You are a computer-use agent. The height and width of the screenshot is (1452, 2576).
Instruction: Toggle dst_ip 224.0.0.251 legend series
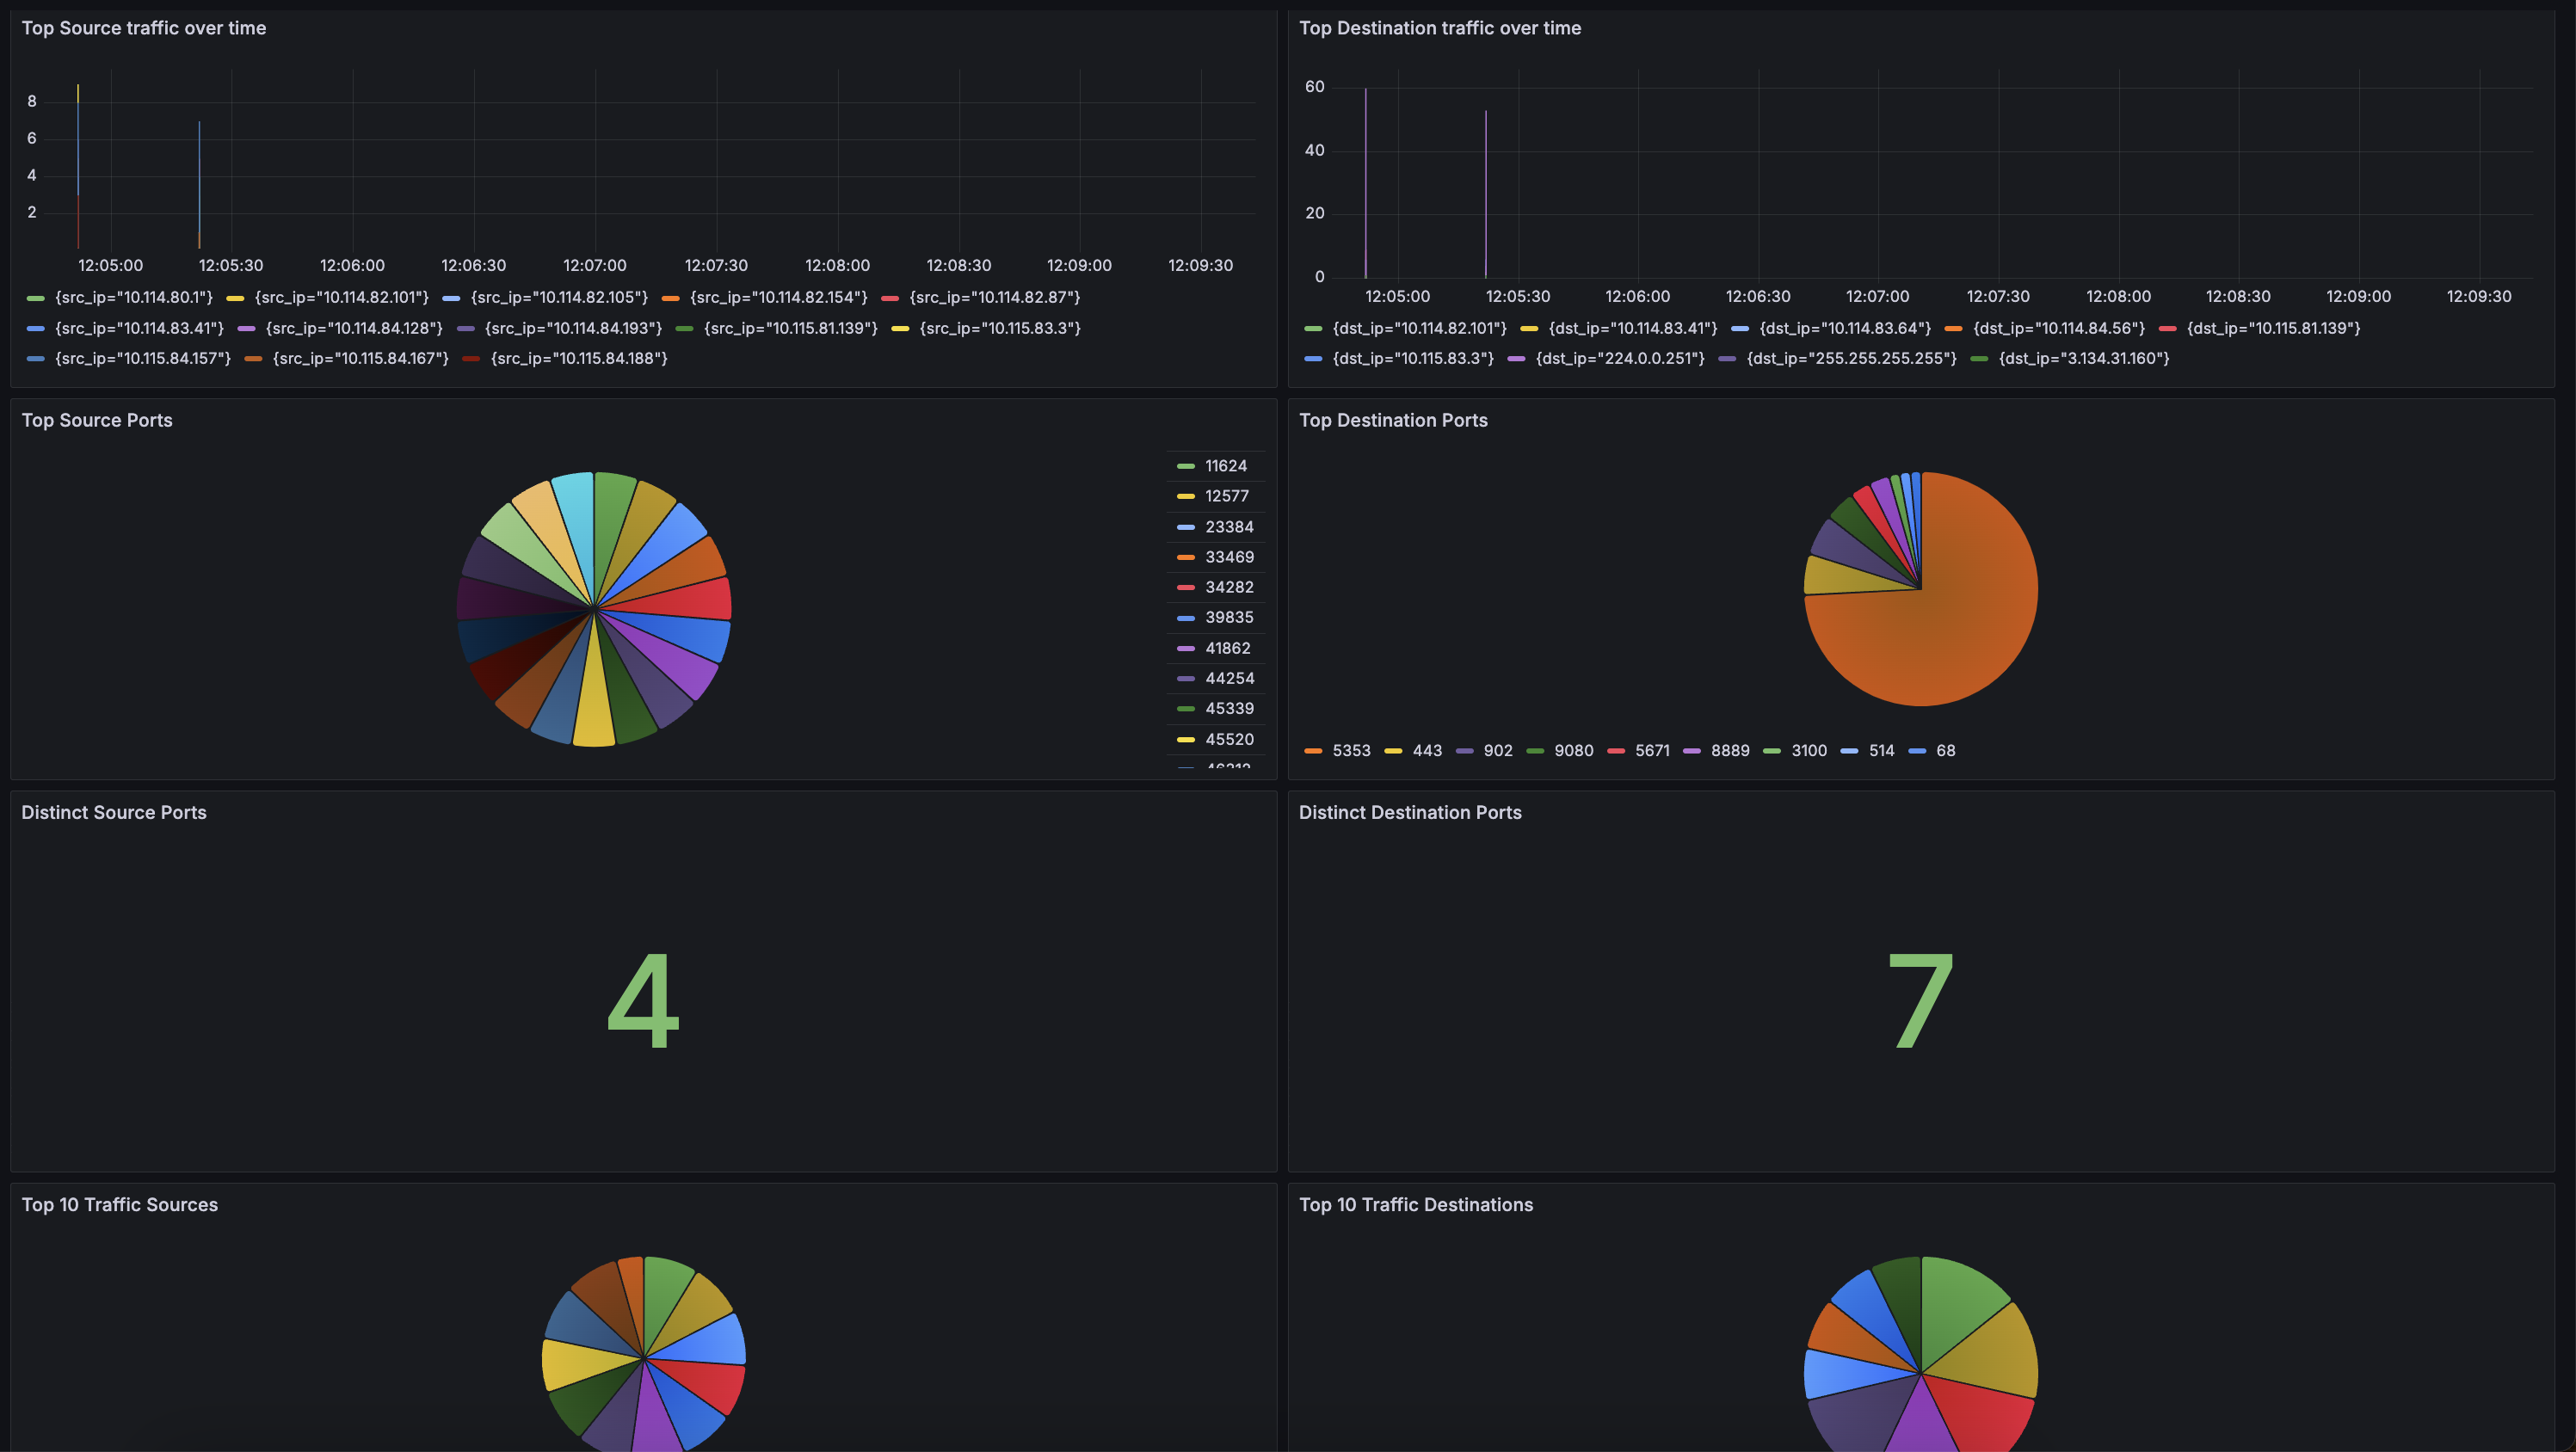[1619, 359]
